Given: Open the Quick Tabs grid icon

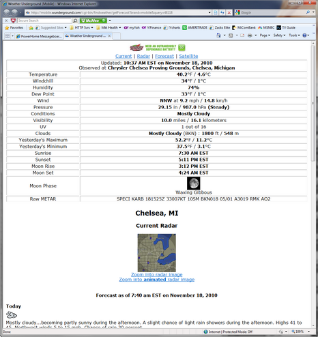Looking at the screenshot, I should [8, 36].
